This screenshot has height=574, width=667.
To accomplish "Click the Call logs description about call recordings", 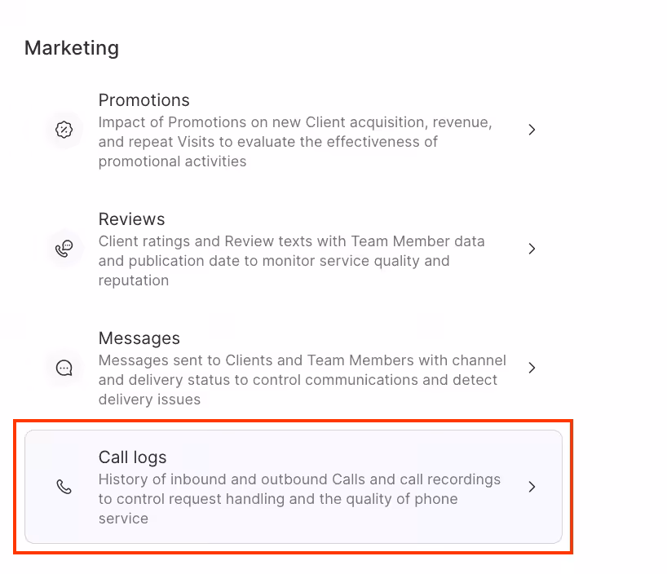I will pyautogui.click(x=299, y=499).
